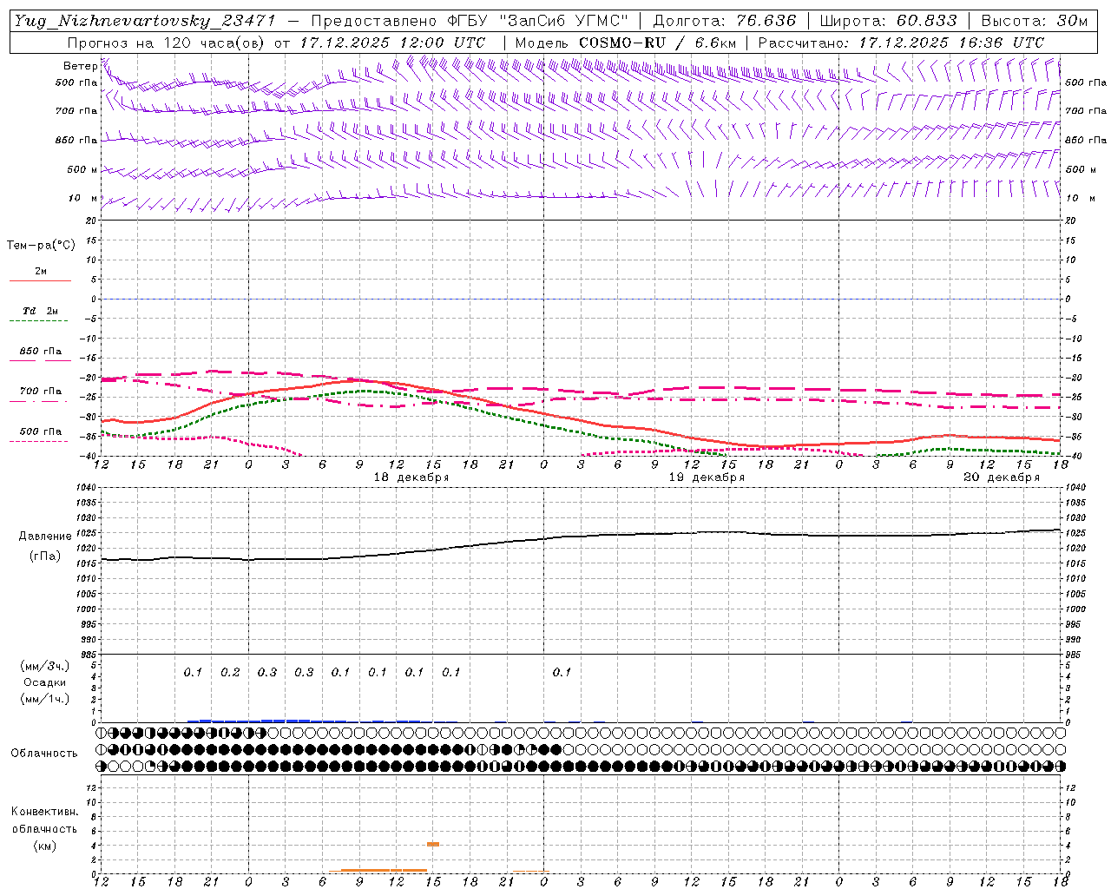Click the Широта 60.833 field
This screenshot has width=1111, height=889.
click(x=888, y=21)
